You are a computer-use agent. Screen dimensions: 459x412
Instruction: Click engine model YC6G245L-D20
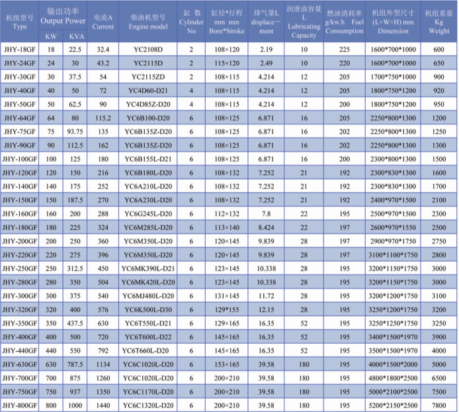(x=148, y=214)
